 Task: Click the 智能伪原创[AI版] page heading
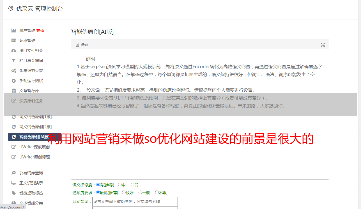[x=92, y=32]
